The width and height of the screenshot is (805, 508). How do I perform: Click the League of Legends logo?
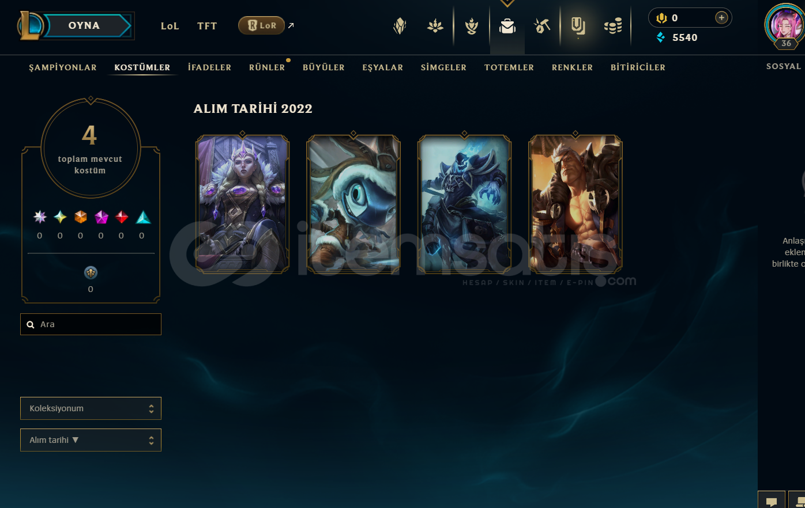coord(30,25)
